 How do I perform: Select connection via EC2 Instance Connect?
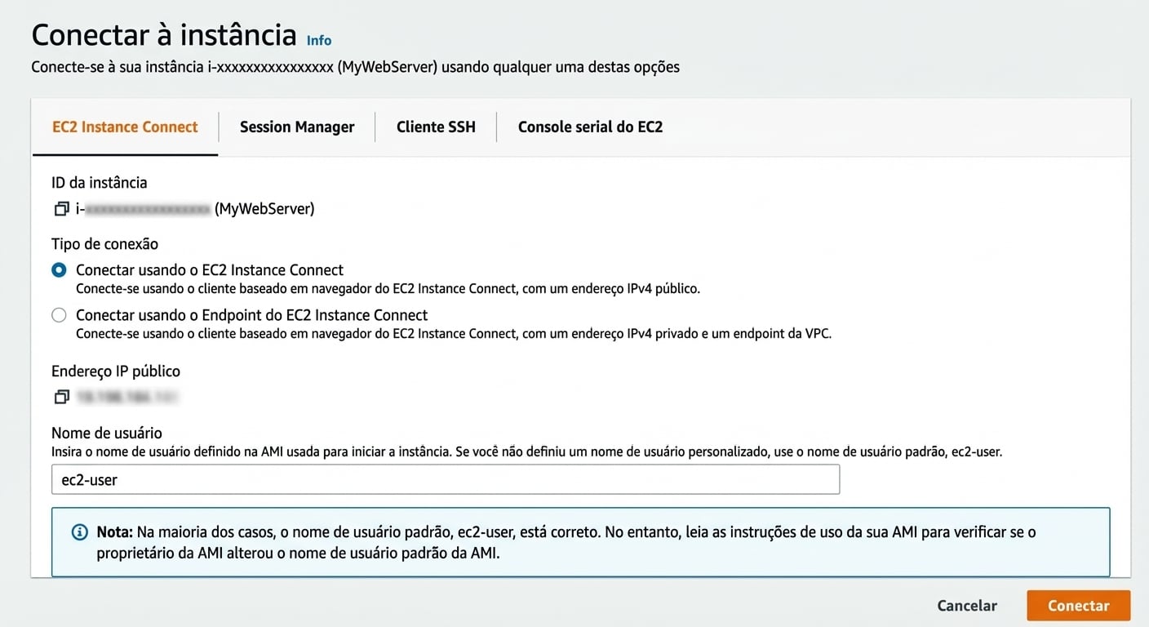[58, 269]
